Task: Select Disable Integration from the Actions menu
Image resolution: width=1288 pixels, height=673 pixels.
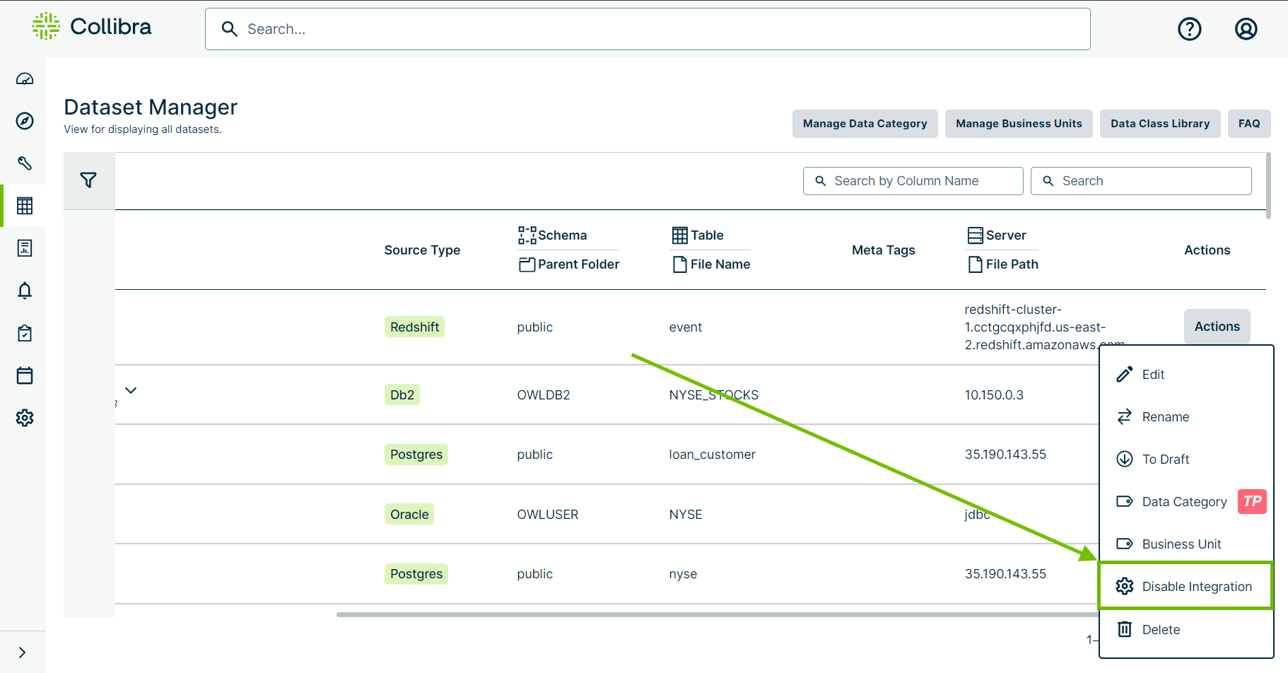Action: [1185, 586]
